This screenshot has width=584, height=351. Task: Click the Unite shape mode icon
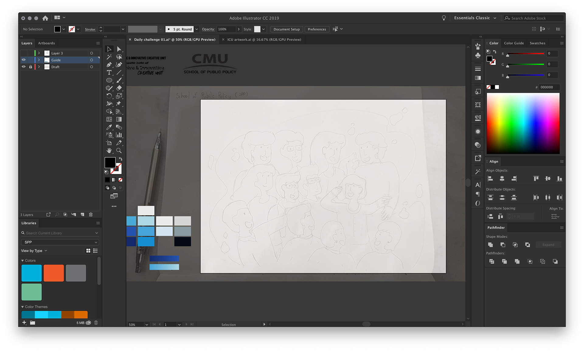coord(490,245)
